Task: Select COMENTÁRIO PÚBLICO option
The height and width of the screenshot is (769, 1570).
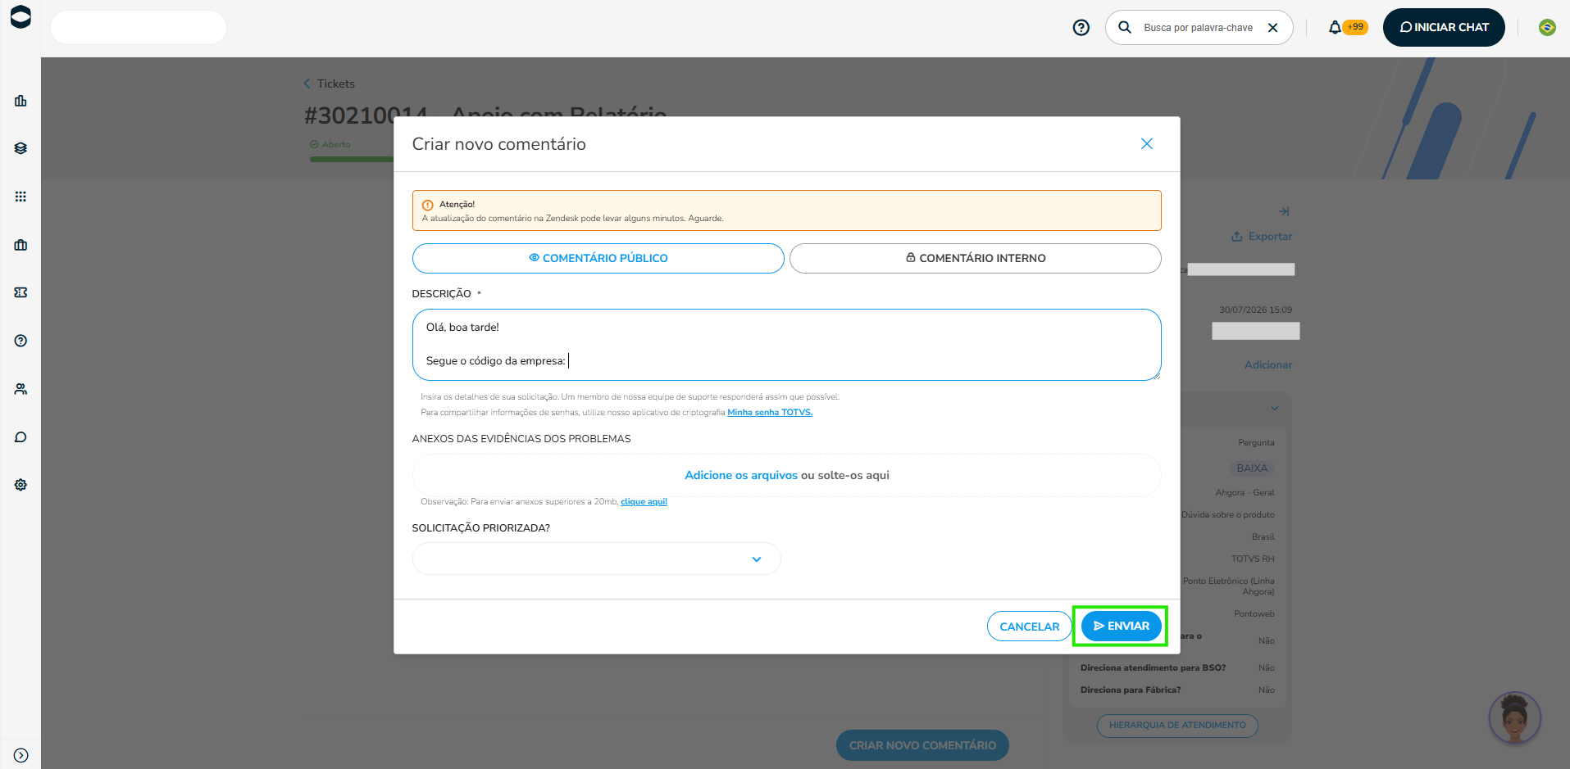Action: pyautogui.click(x=598, y=258)
